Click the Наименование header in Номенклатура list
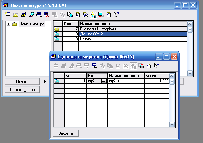The image size is (203, 143). (133, 24)
